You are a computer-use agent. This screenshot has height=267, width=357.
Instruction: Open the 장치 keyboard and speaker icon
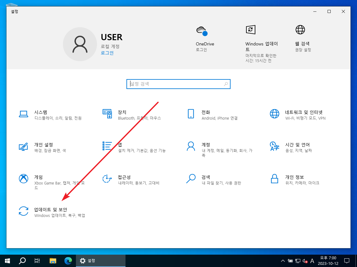pos(107,113)
